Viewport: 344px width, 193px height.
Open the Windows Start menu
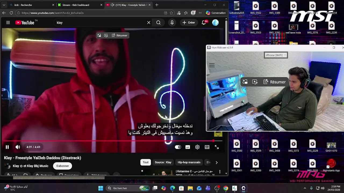[x=101, y=188]
